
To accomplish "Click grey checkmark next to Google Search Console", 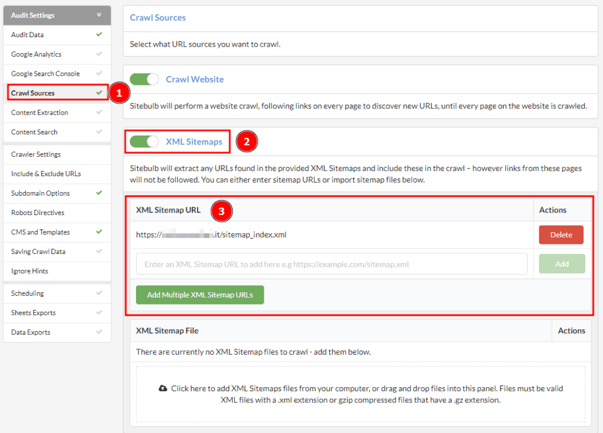I will click(x=99, y=73).
